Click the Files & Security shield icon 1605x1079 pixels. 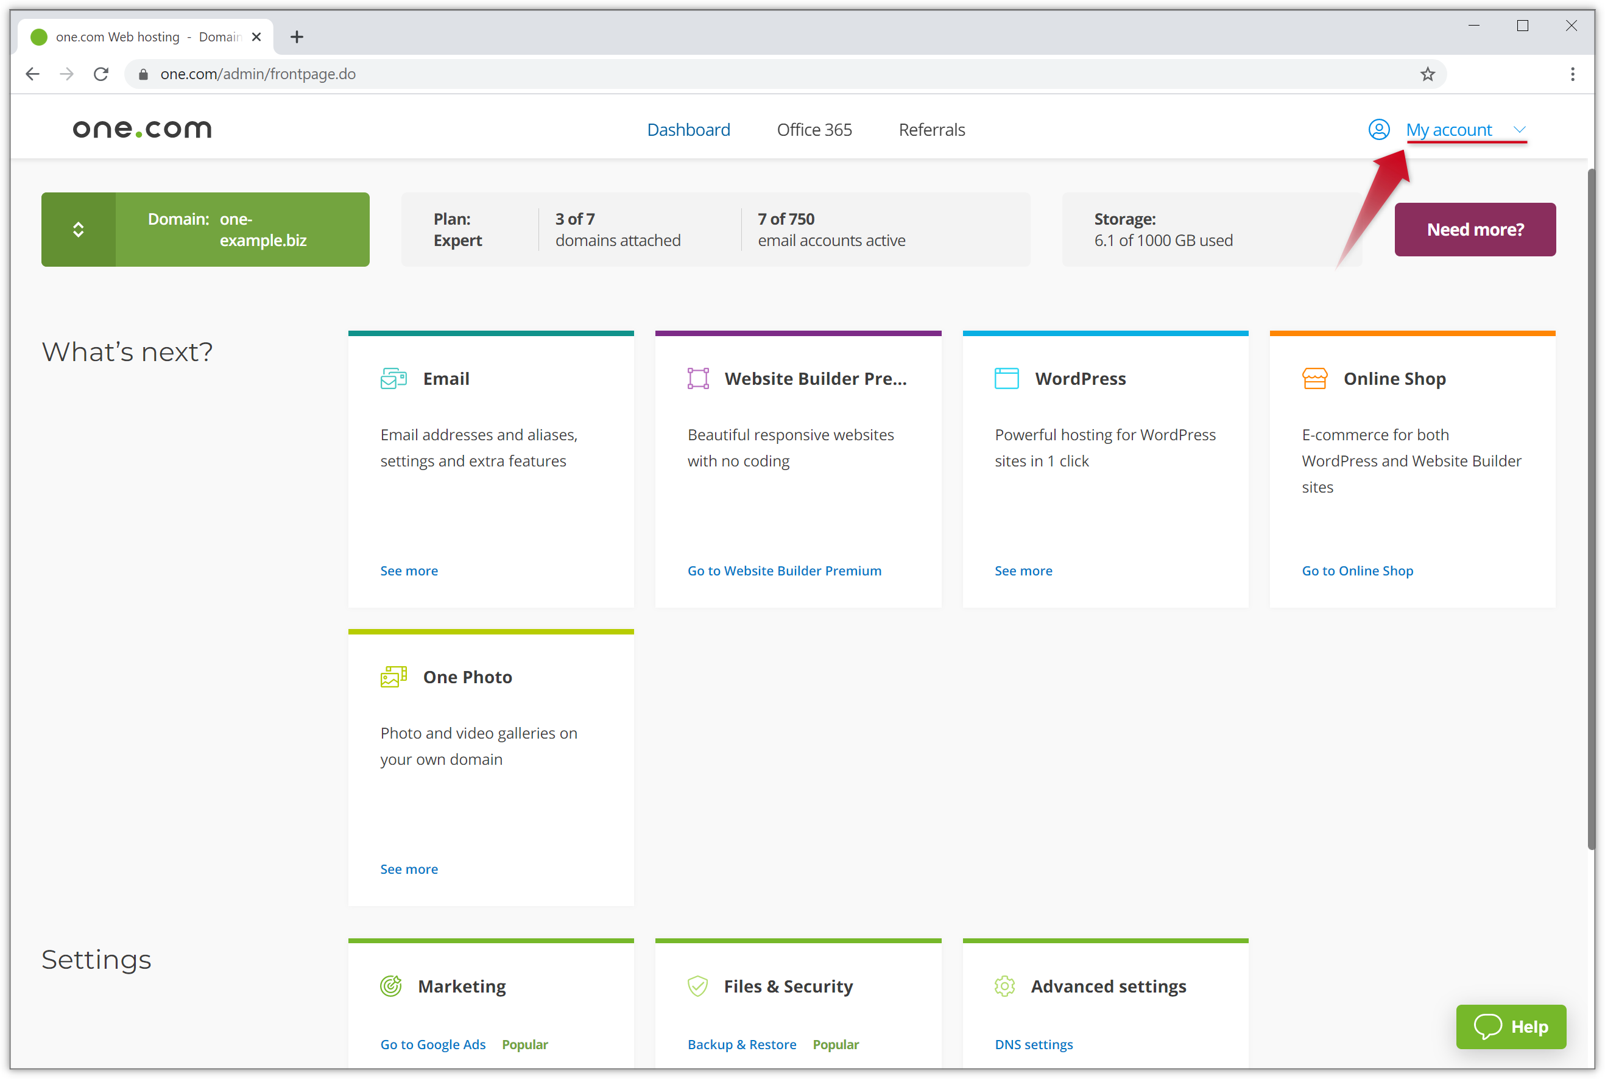point(698,986)
